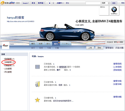Focus the search input field
125x111 pixels.
(x=93, y=3)
